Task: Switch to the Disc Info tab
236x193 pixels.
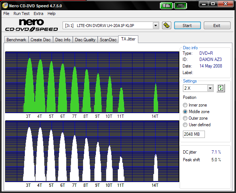Action: tap(63, 40)
